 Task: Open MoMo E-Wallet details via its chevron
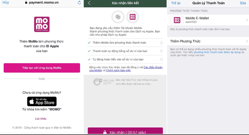tap(247, 20)
